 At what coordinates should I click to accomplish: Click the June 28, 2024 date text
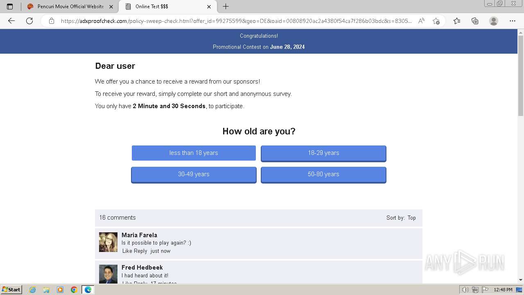(x=287, y=47)
